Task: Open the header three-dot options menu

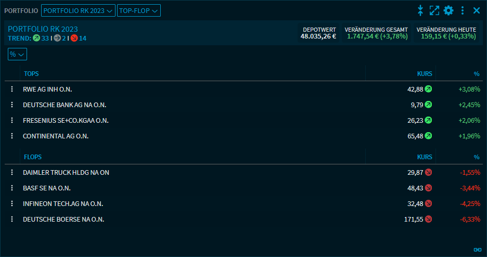Action: [463, 10]
